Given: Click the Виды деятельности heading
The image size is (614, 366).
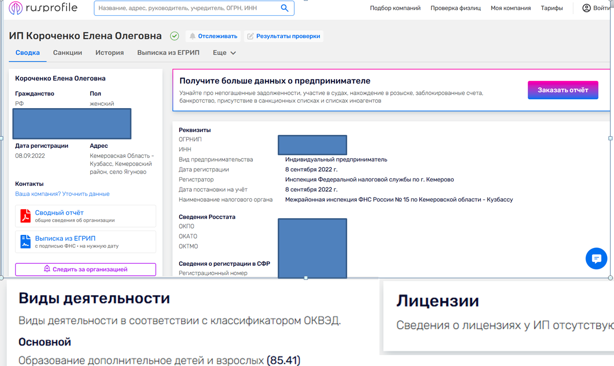Looking at the screenshot, I should pyautogui.click(x=94, y=298).
